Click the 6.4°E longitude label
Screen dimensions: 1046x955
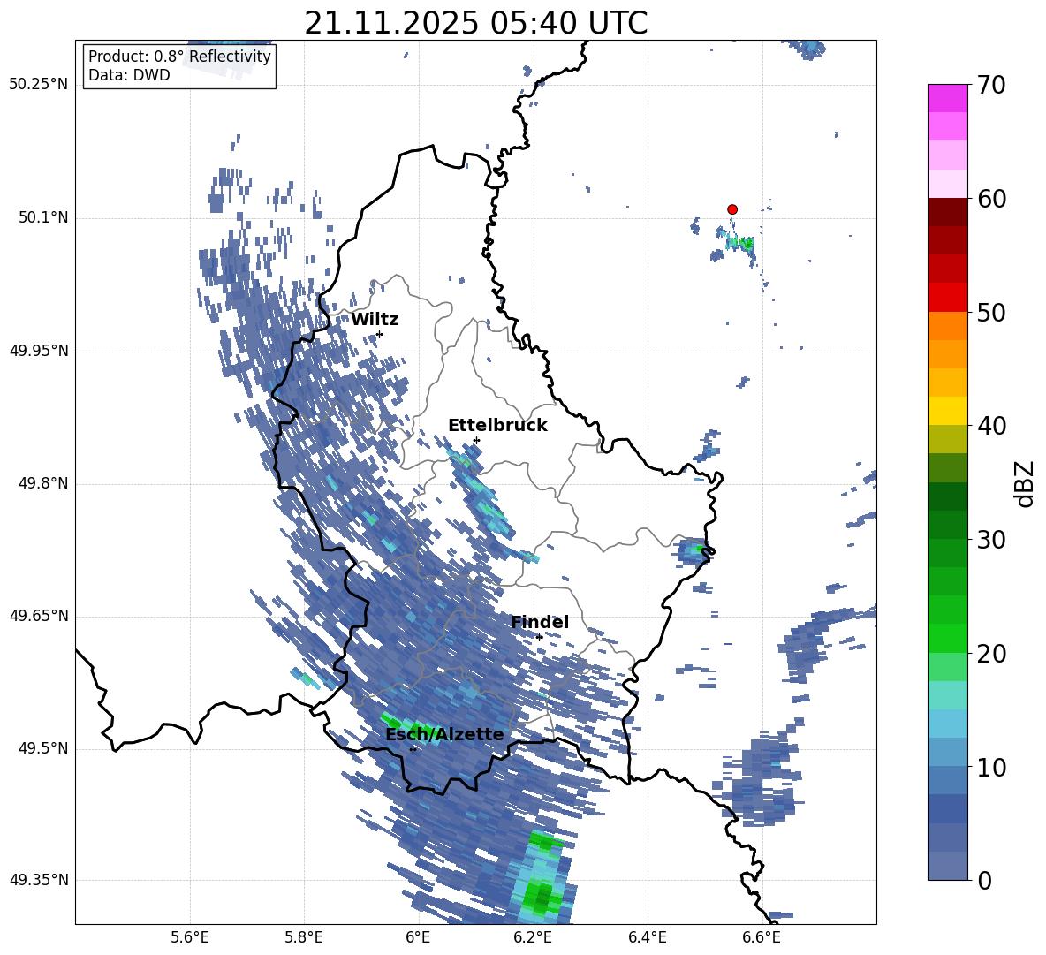(647, 938)
